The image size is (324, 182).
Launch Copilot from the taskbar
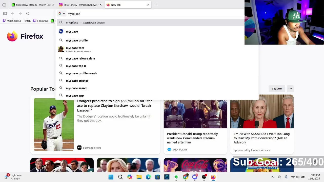click(130, 177)
